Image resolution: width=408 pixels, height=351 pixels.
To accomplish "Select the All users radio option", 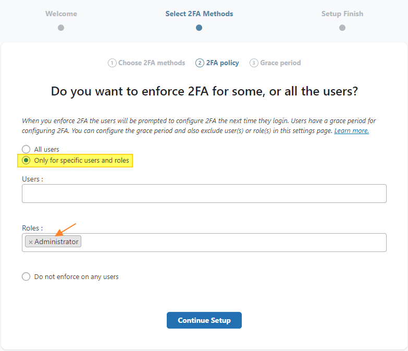I will point(26,149).
